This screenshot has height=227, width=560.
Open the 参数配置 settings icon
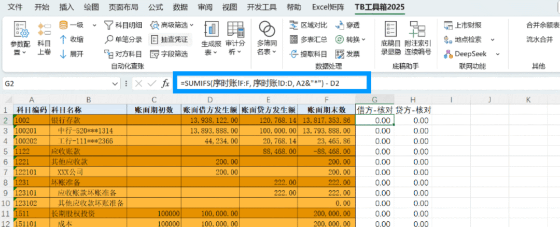point(21,30)
